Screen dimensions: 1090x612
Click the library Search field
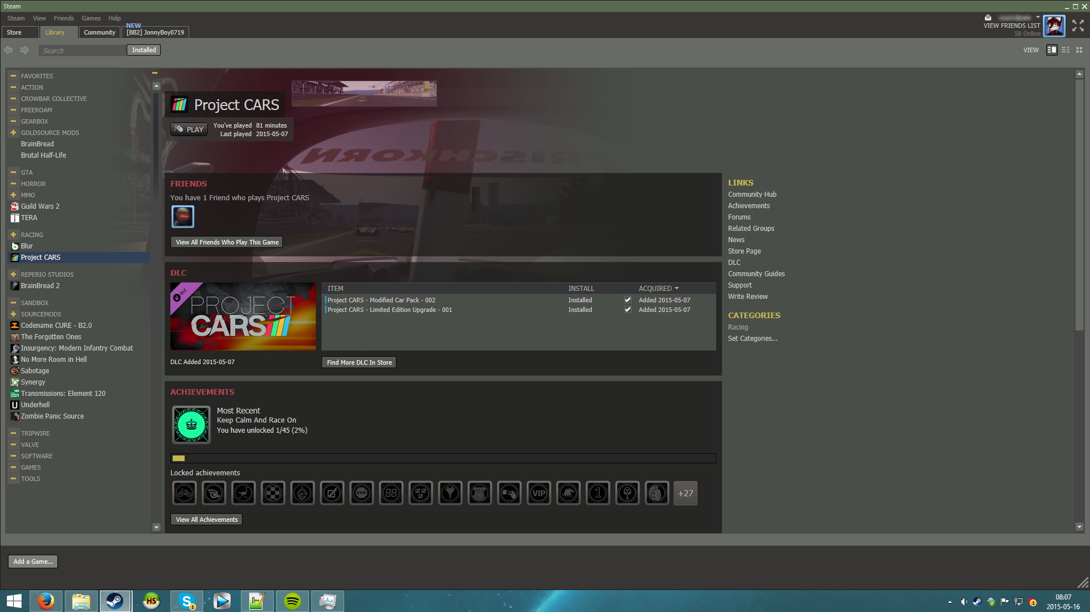(x=83, y=50)
